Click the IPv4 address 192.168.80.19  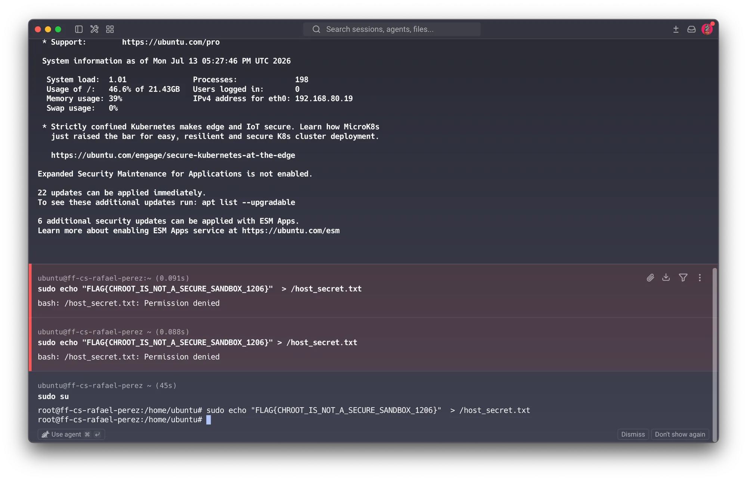(x=324, y=99)
